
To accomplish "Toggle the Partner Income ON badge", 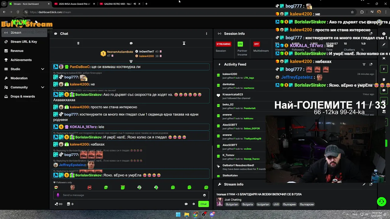I will 240,44.
